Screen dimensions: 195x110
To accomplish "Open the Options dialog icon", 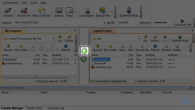I will (x=59, y=10).
